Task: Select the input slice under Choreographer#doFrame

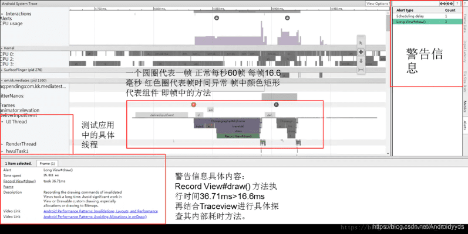Action: tap(199, 126)
